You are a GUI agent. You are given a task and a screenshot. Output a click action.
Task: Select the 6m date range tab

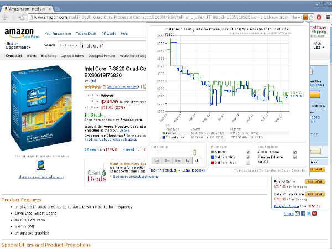point(178,160)
